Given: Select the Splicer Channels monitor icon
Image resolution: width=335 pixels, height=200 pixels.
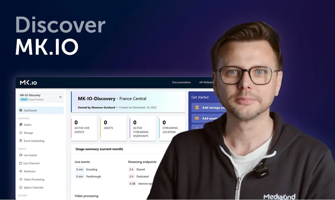Looking at the screenshot, I should tap(21, 188).
